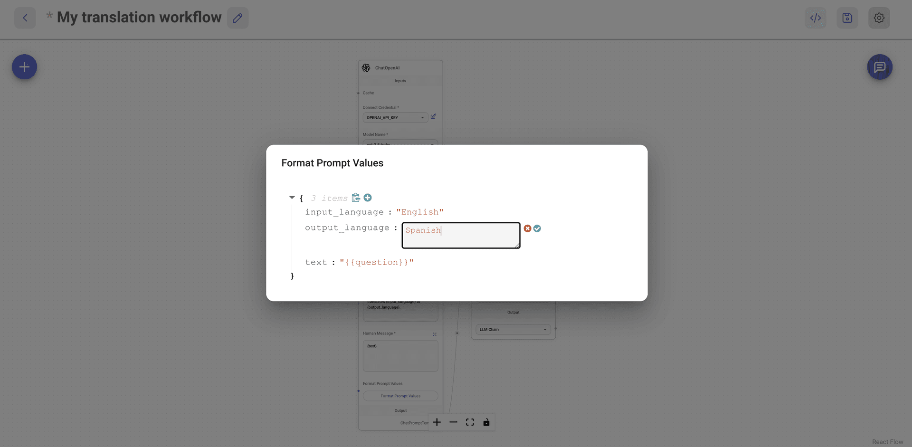Collapse the JSON object tree

[292, 198]
